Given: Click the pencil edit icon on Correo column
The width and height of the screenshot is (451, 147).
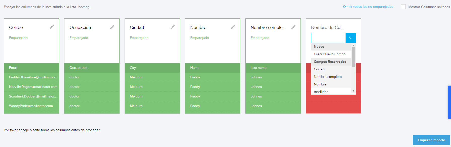Looking at the screenshot, I should coord(52,27).
